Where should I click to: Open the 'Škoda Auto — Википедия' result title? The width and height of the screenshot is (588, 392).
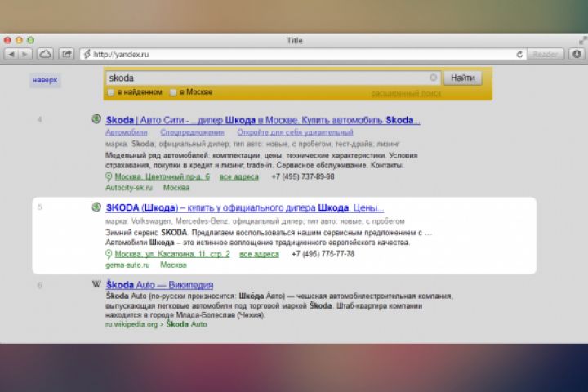tap(160, 285)
